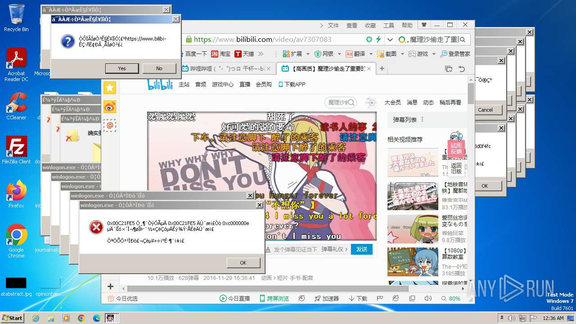Click the volume mute speaker icon
This screenshot has height=324, width=576.
[428, 298]
